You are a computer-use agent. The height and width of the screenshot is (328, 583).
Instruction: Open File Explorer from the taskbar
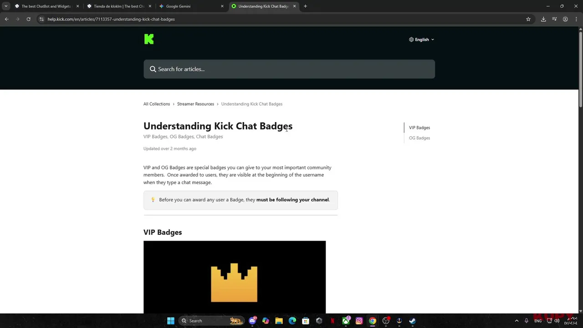279,321
